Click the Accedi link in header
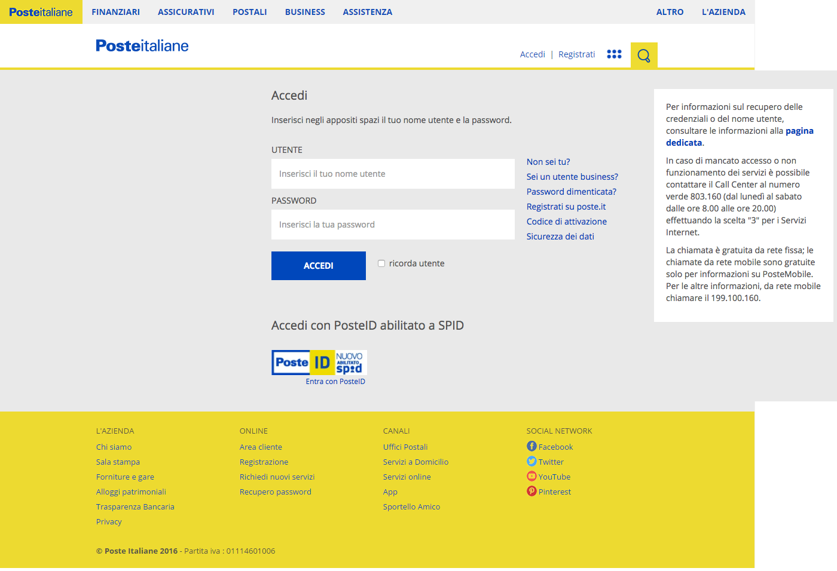 pyautogui.click(x=533, y=54)
